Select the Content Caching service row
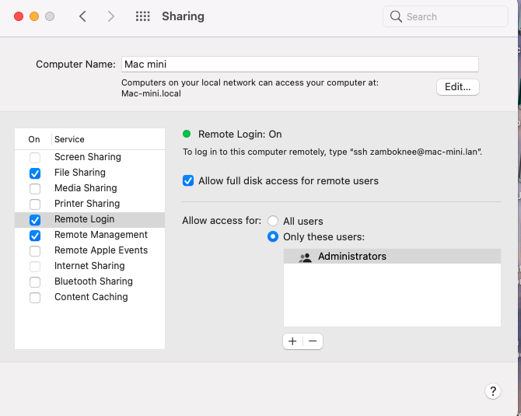Image resolution: width=521 pixels, height=416 pixels. coord(89,297)
